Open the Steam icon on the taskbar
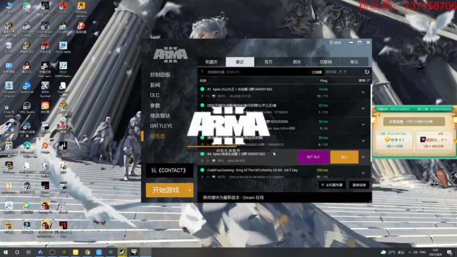 pyautogui.click(x=122, y=252)
